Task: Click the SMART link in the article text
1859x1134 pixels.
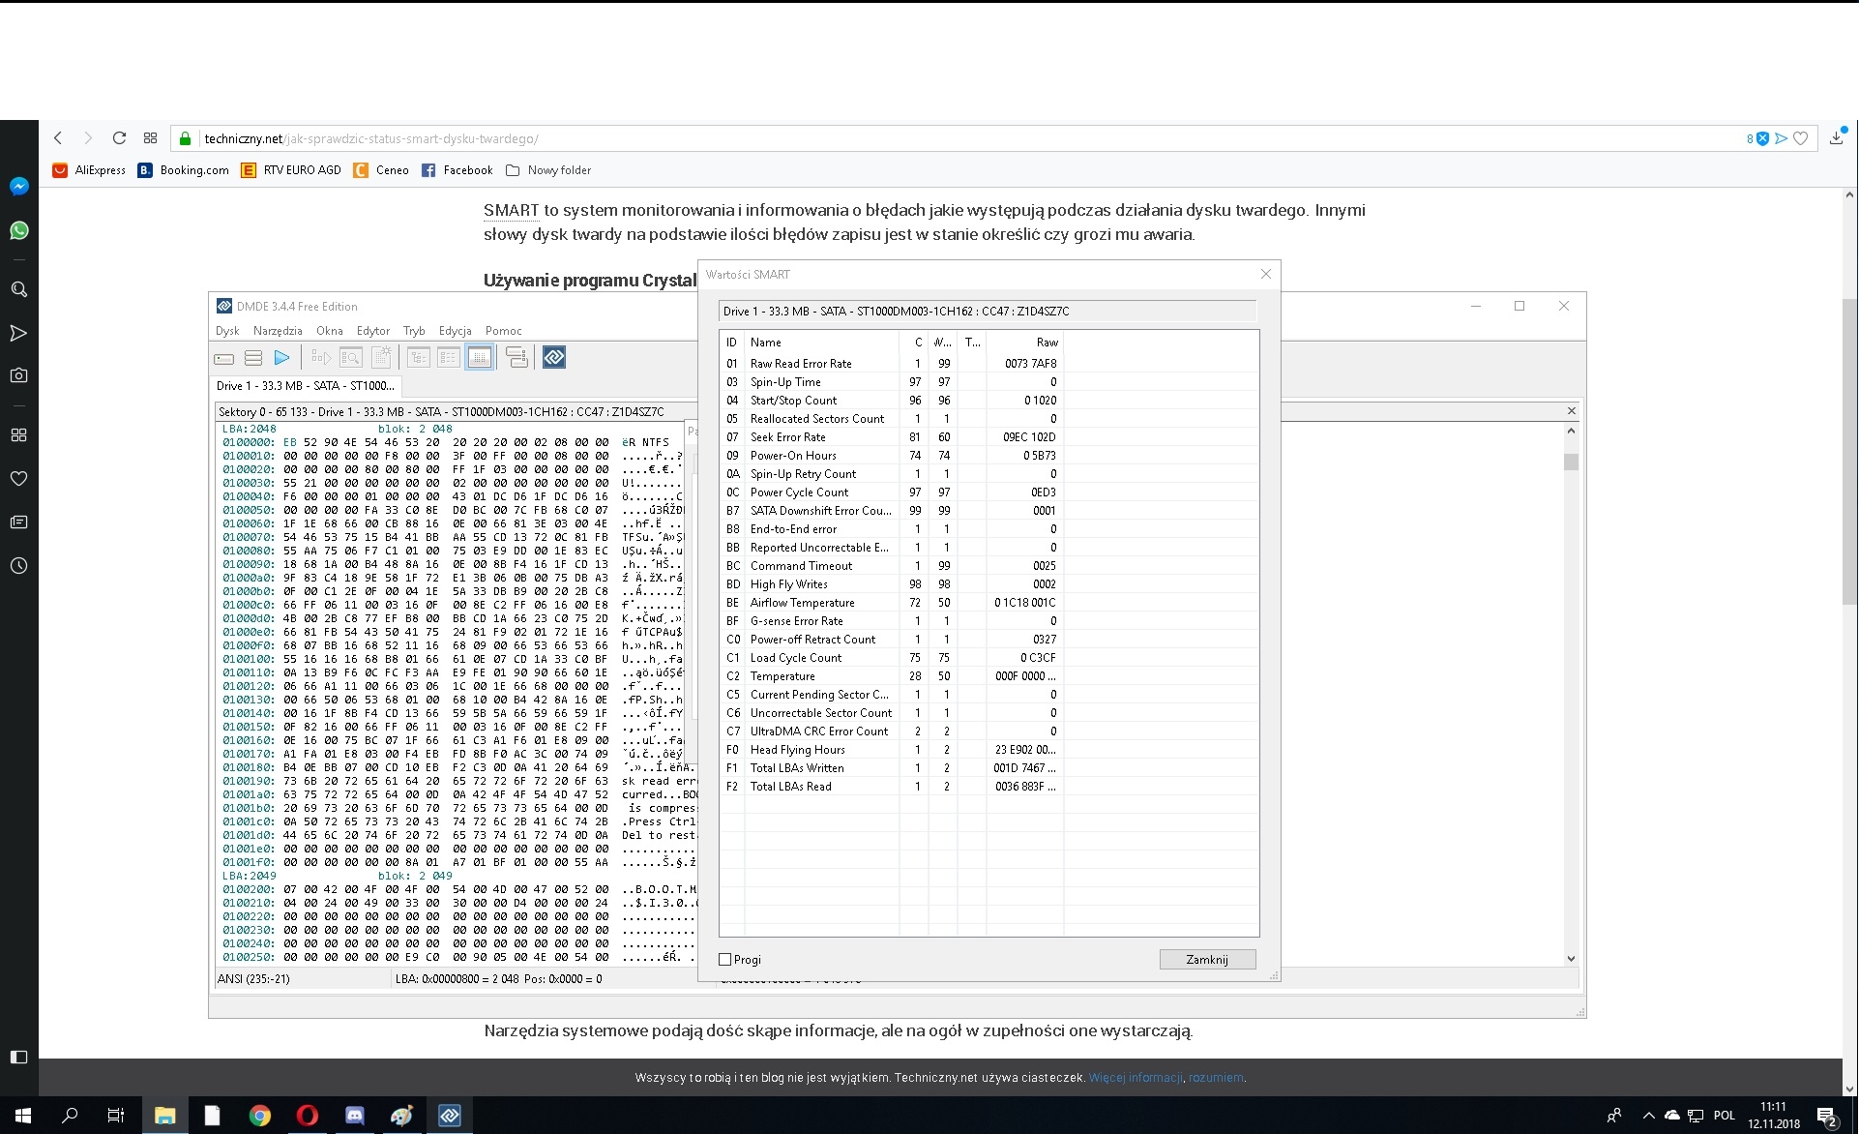Action: [512, 210]
